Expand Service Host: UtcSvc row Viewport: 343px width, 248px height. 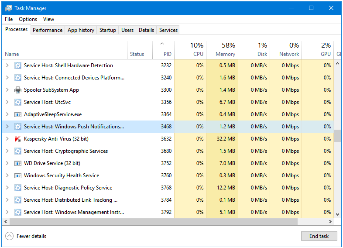point(7,102)
